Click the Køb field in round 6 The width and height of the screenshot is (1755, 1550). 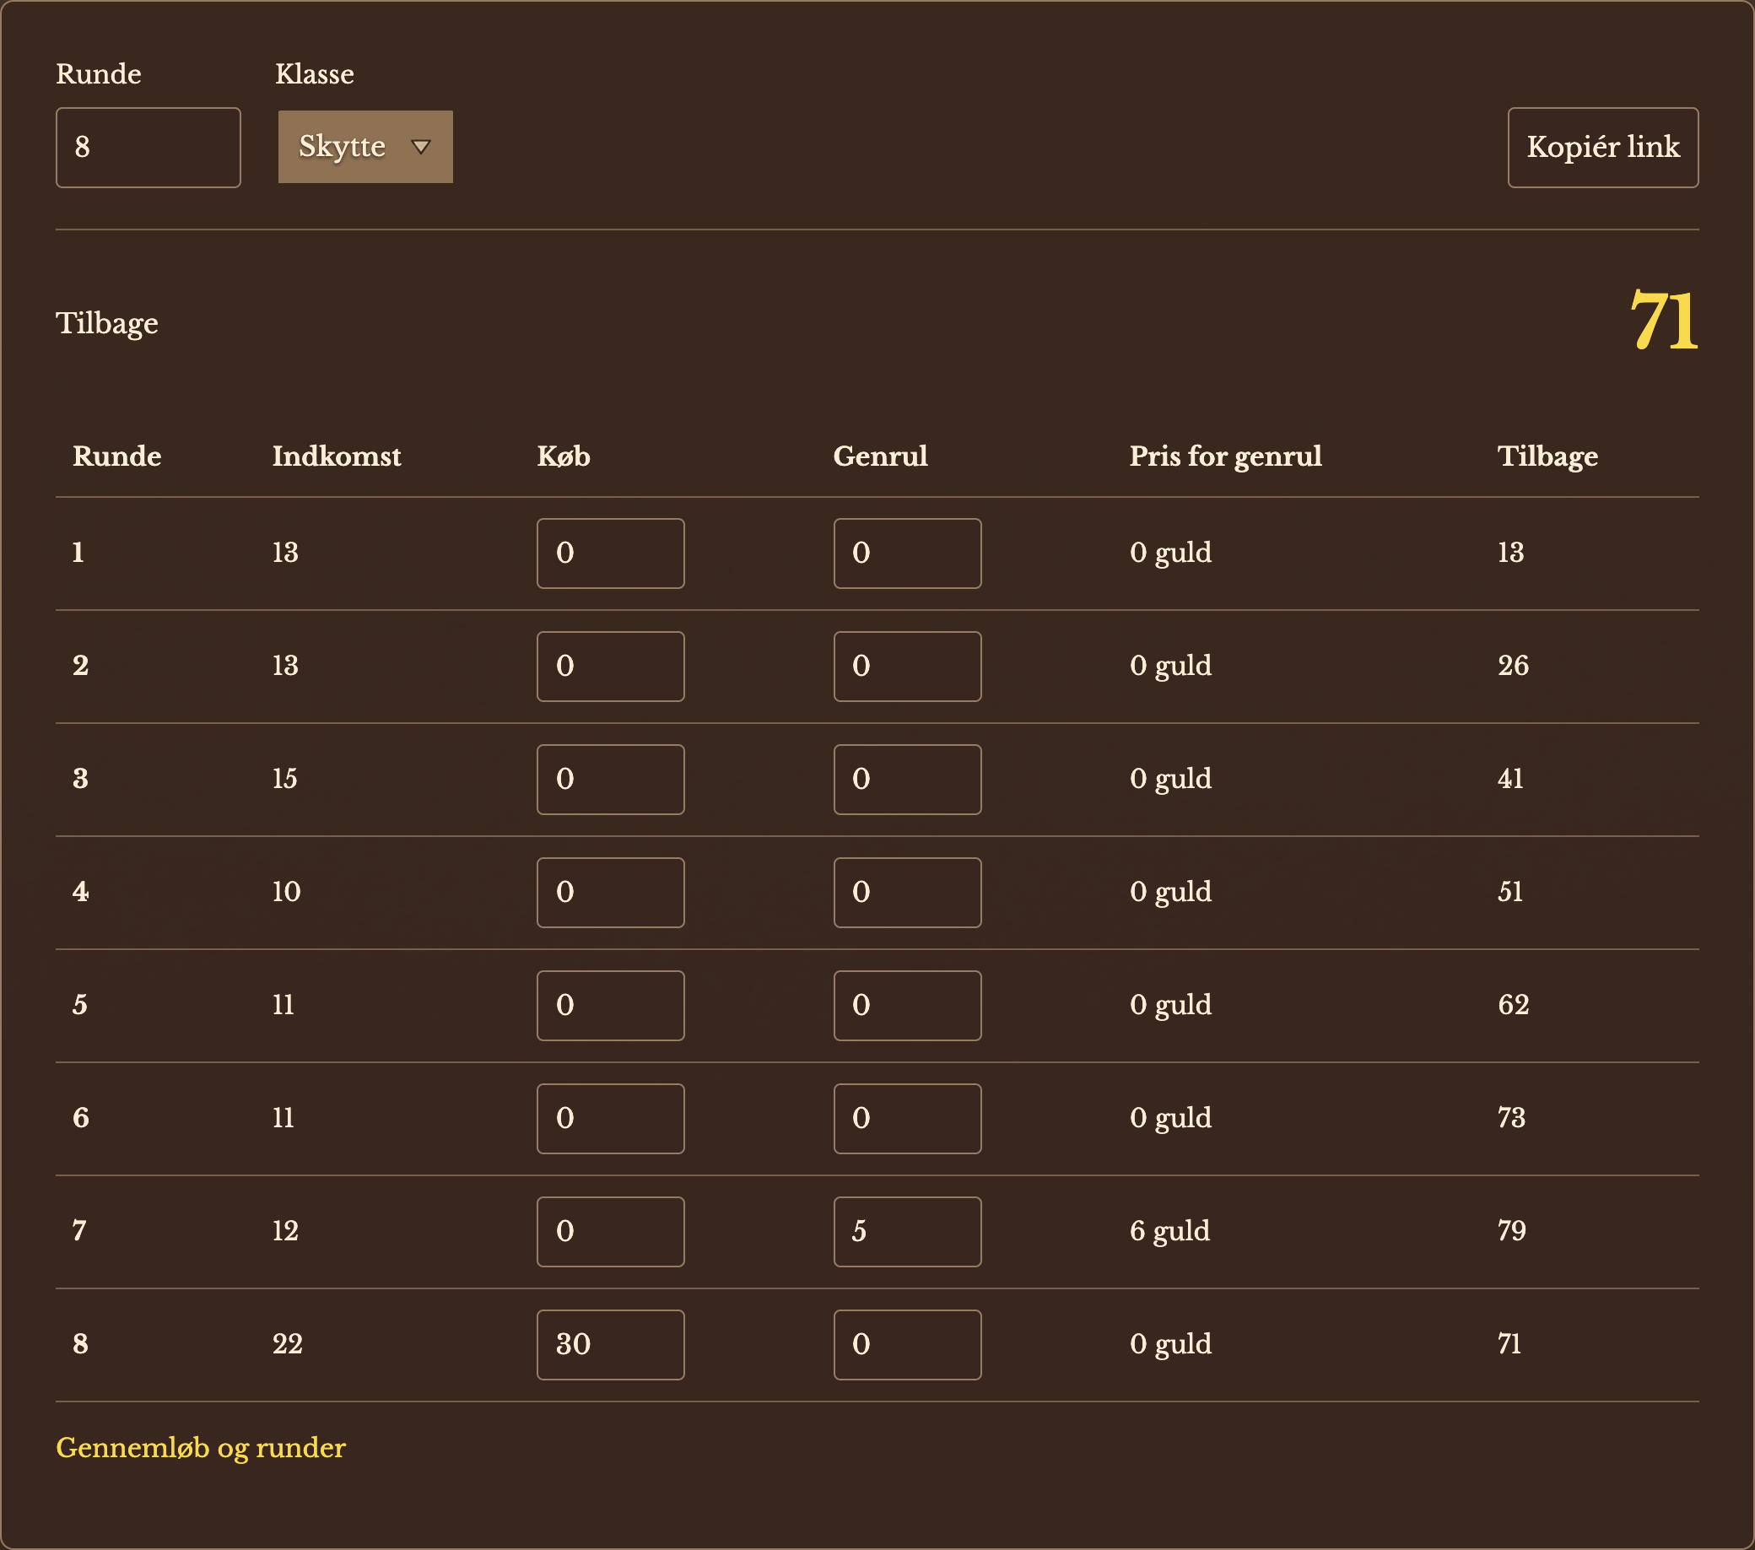(611, 1119)
